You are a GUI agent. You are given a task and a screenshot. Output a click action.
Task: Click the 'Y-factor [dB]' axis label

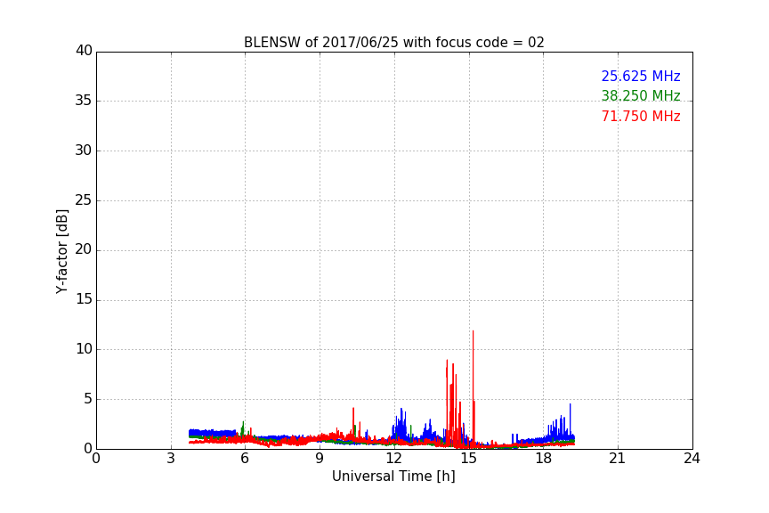tap(61, 251)
